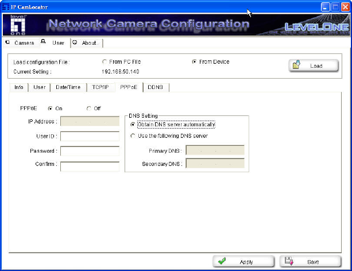
Task: Click the User ID input field
Action: click(x=90, y=136)
